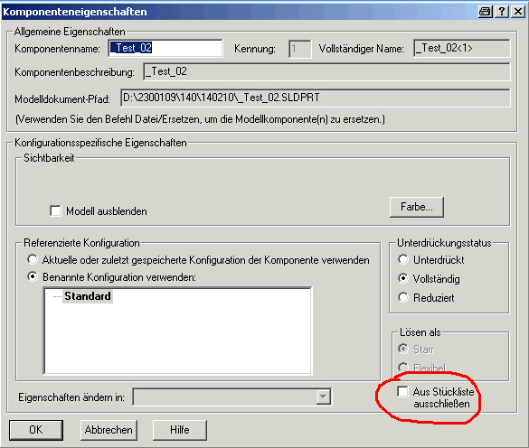Click the question mark help icon
Screen dimensions: 529x448
coord(502,12)
